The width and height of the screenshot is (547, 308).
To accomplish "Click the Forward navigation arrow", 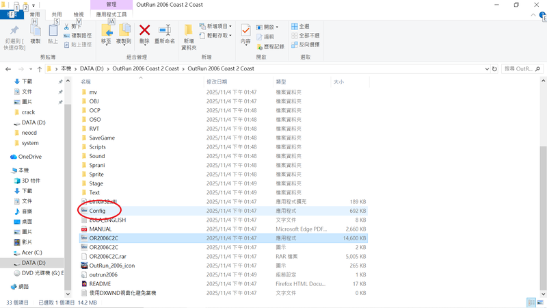I will [21, 69].
